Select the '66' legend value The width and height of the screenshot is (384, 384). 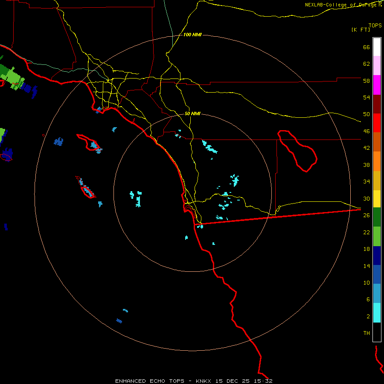coord(367,47)
